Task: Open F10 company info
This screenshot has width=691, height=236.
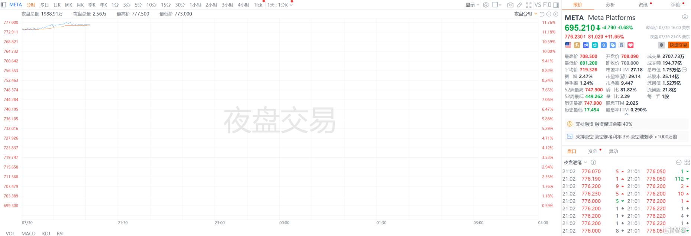Action: (547, 5)
